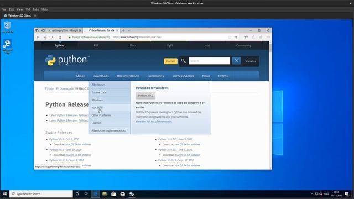Open VMware Help menu
Screen dimensions: 354x199
click(x=44, y=9)
